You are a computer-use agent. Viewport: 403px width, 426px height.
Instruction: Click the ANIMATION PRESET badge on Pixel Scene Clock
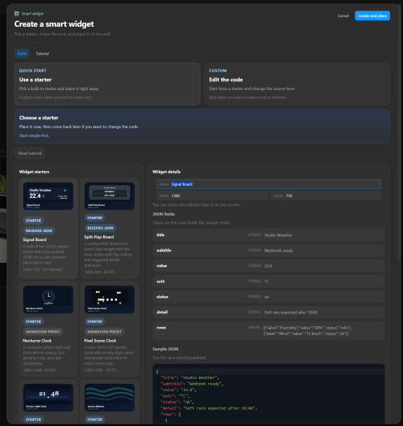click(105, 332)
